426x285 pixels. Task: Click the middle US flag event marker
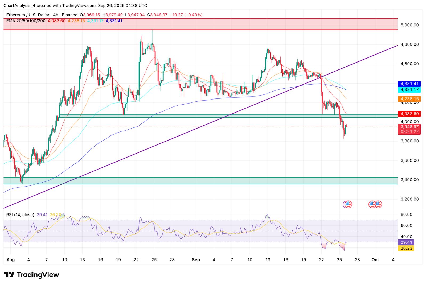click(372, 204)
